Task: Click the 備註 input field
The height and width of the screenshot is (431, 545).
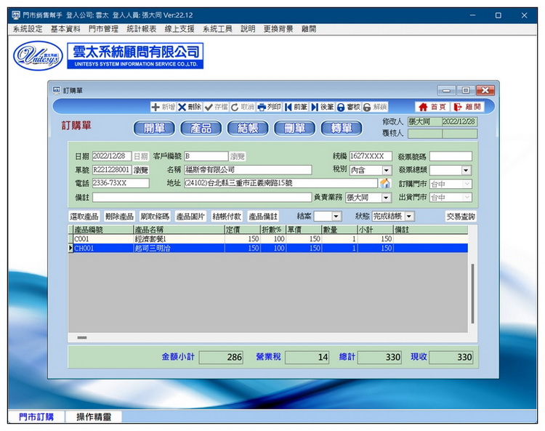Action: coord(202,198)
